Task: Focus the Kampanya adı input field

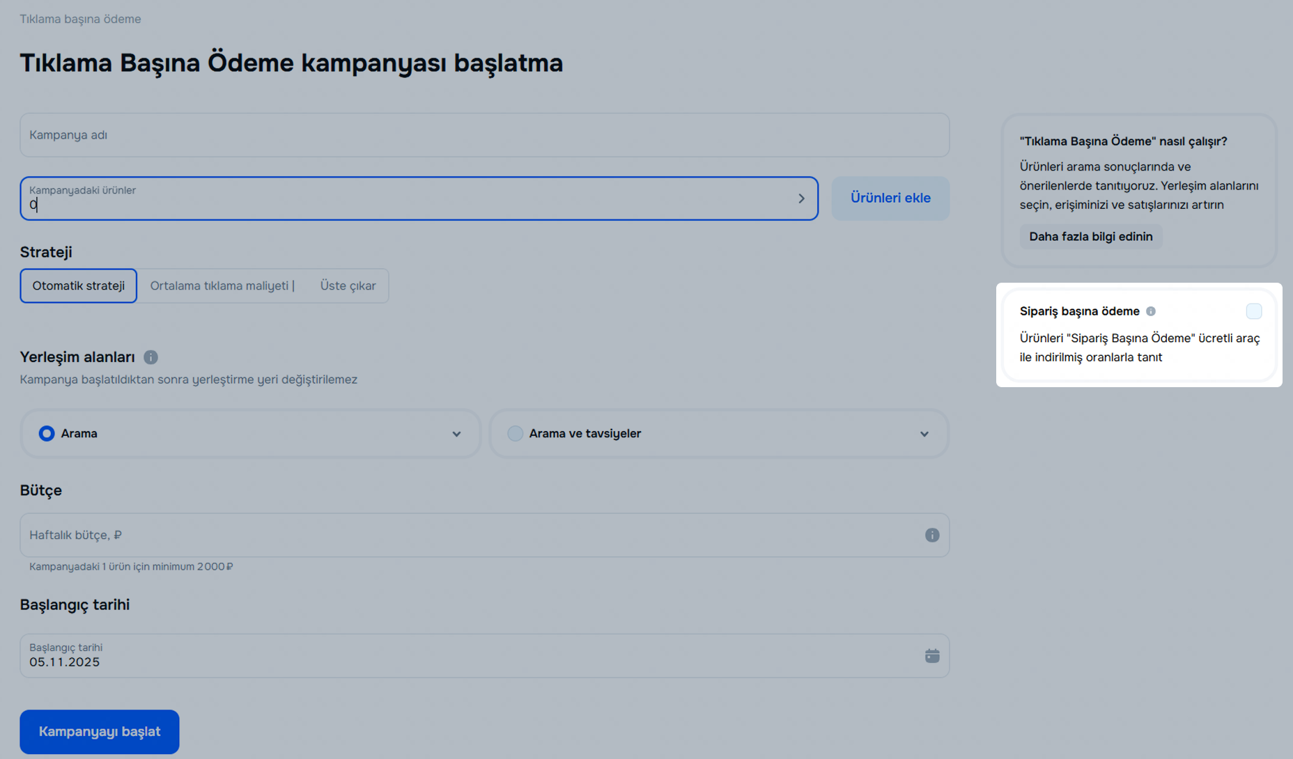Action: (x=484, y=135)
